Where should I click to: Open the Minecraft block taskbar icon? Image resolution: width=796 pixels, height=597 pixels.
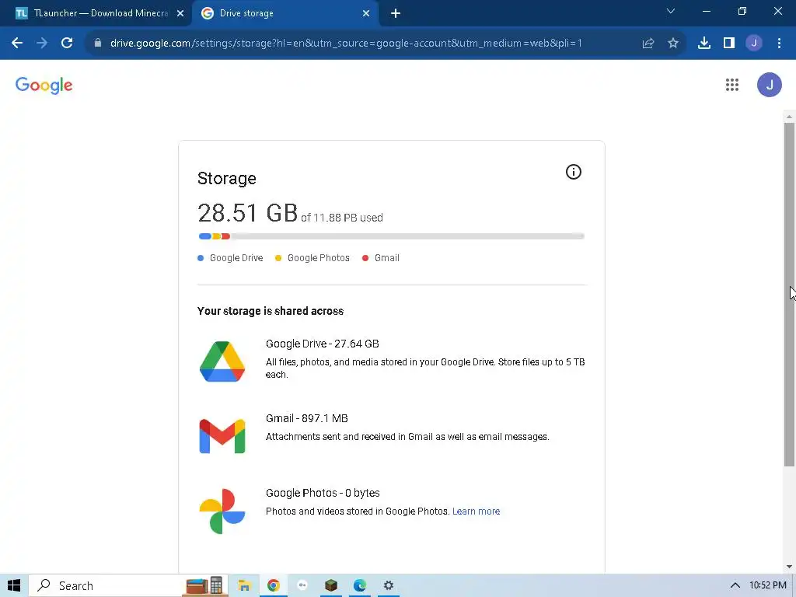331,585
